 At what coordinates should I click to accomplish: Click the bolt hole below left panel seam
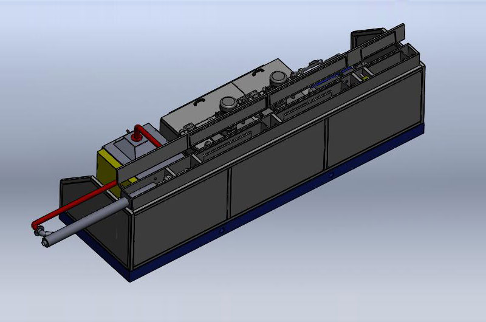coord(222,231)
